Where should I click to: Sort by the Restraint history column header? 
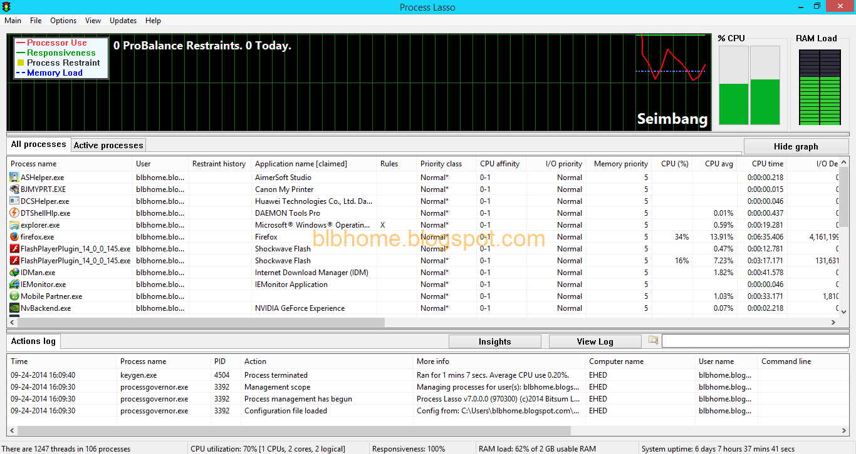219,164
